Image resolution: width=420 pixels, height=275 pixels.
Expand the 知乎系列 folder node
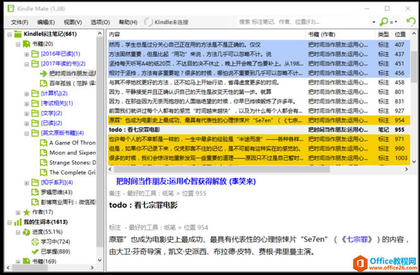click(26, 182)
